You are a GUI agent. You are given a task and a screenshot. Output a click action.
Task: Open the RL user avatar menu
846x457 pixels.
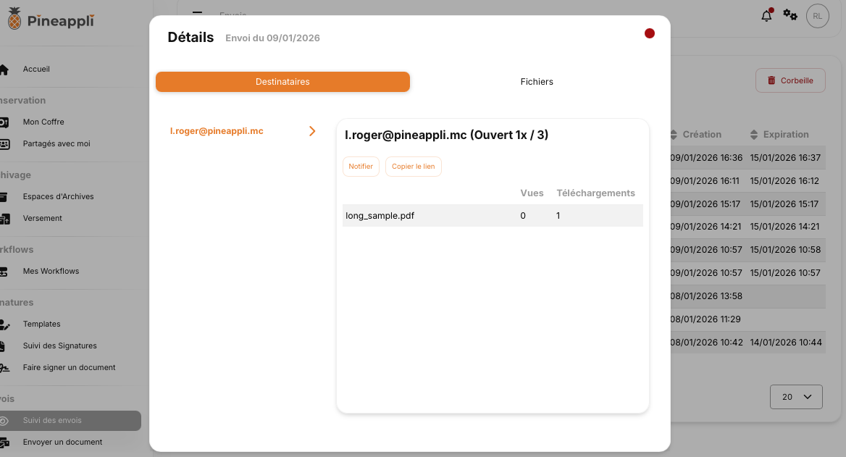click(817, 15)
